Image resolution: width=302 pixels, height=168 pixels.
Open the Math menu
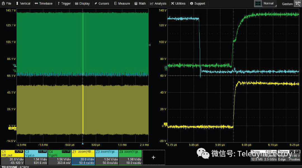(140, 4)
